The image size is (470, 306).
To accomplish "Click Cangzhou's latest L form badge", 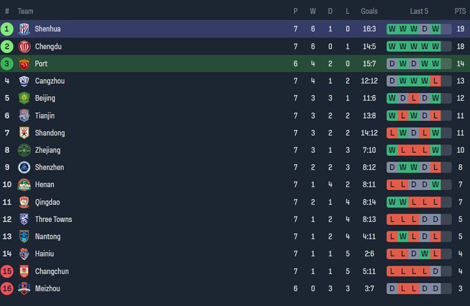I will [x=436, y=81].
